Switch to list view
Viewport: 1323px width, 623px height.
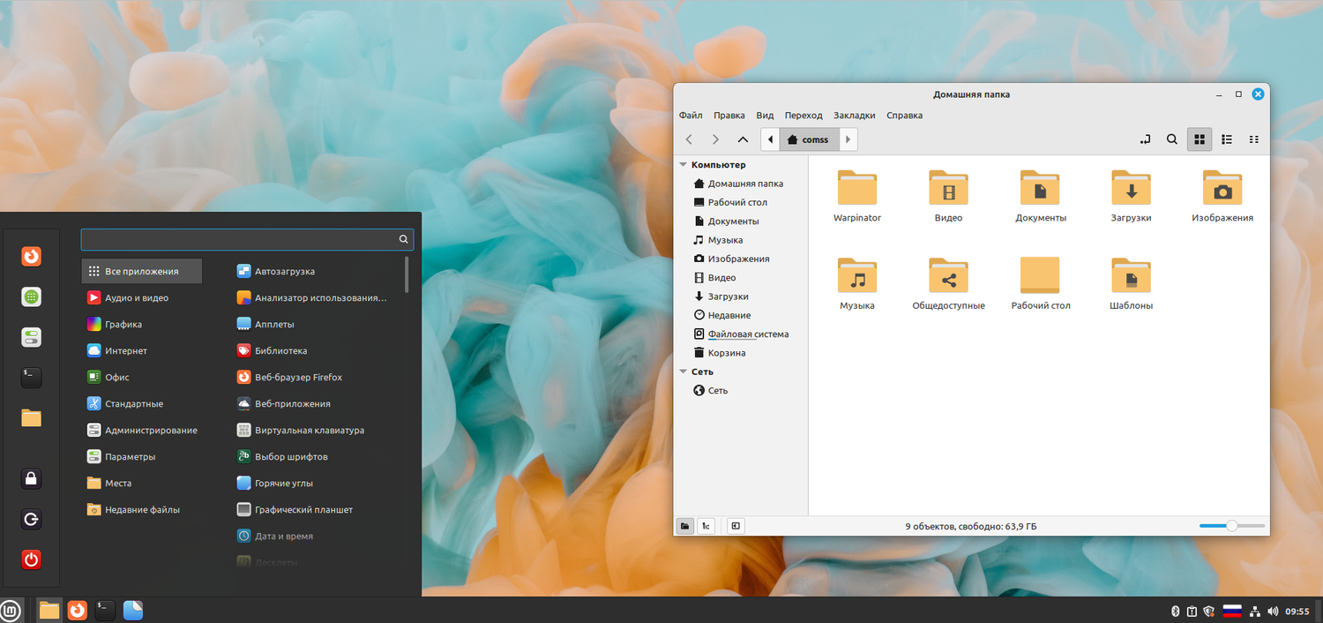(x=1227, y=139)
